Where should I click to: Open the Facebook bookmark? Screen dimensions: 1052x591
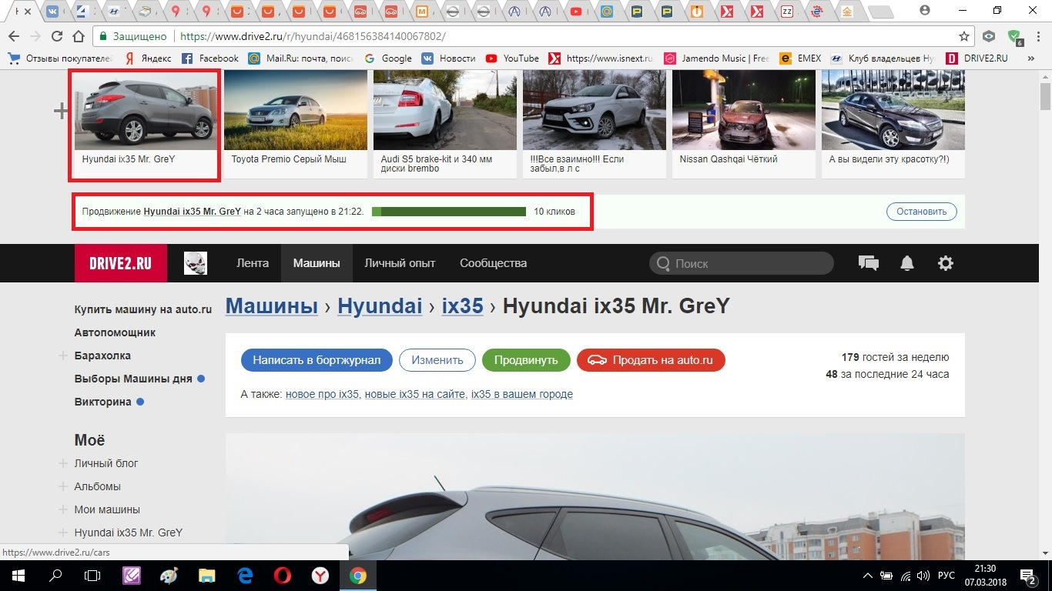210,58
